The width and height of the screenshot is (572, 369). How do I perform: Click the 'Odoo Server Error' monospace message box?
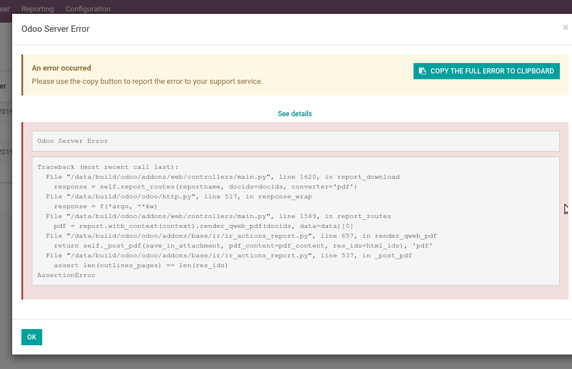[296, 141]
